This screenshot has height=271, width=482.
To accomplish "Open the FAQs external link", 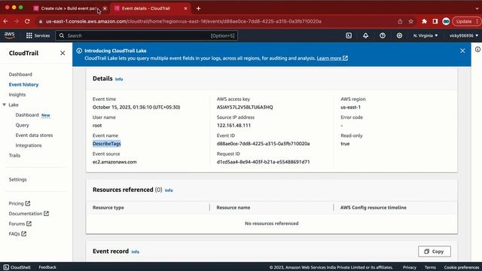I will [x=17, y=234].
